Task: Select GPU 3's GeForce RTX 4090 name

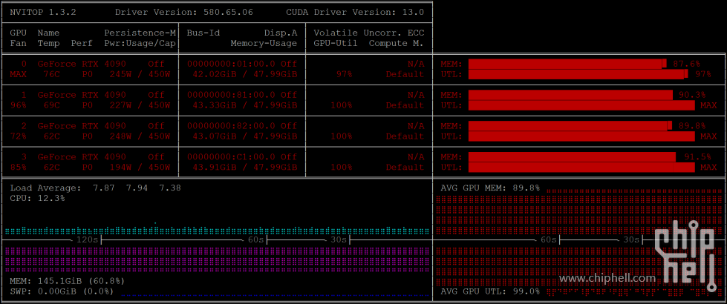Action: [x=82, y=157]
